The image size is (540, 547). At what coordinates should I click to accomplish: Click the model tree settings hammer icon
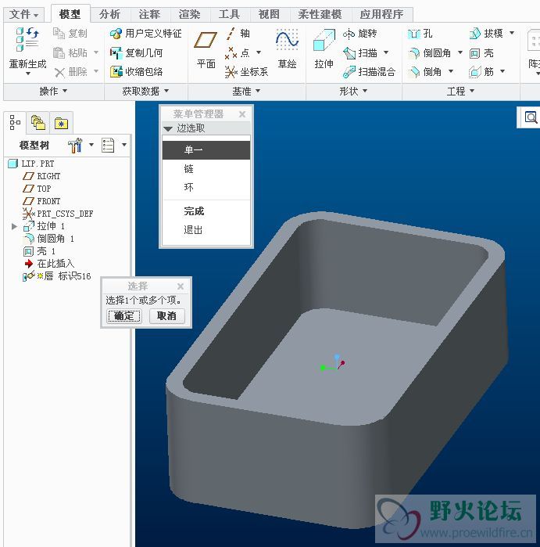pyautogui.click(x=75, y=145)
